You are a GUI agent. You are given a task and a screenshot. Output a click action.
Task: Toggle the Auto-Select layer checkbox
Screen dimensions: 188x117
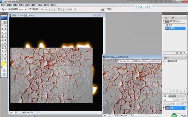[x=8, y=9]
